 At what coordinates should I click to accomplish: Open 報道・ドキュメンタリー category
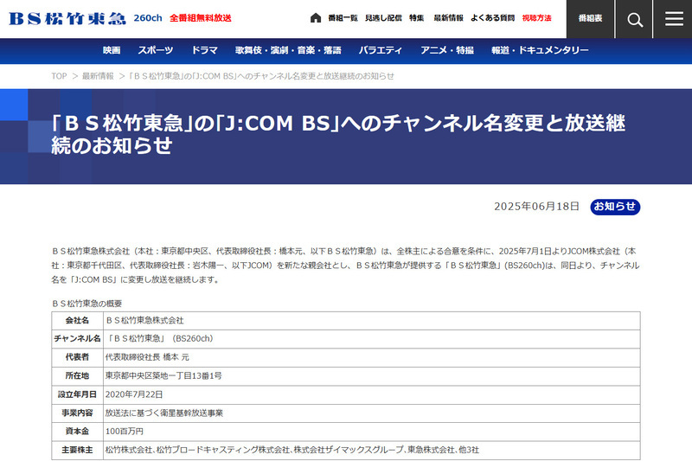[x=540, y=50]
